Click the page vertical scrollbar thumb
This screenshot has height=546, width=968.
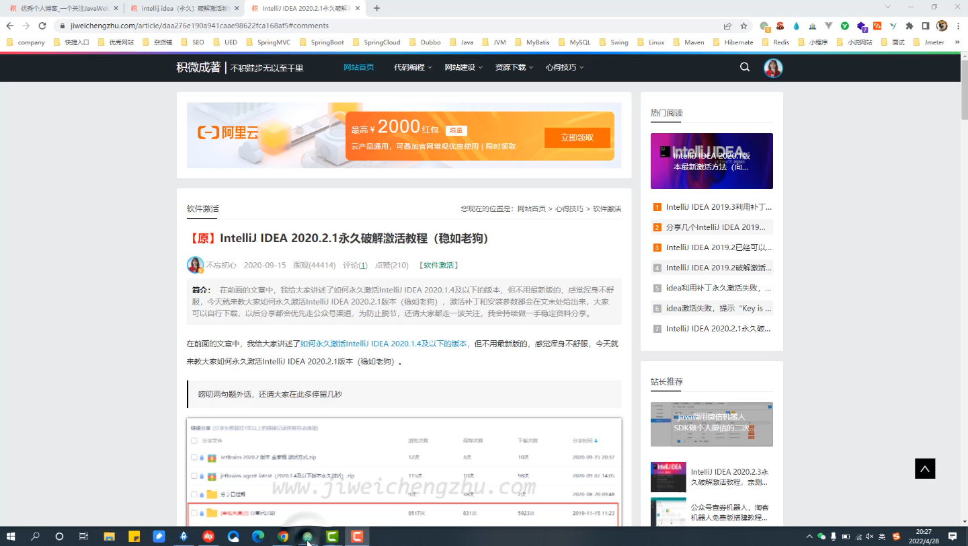(x=964, y=89)
